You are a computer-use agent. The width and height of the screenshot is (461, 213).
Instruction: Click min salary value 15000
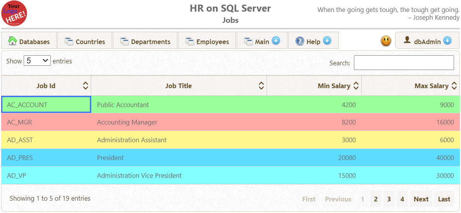click(x=347, y=176)
